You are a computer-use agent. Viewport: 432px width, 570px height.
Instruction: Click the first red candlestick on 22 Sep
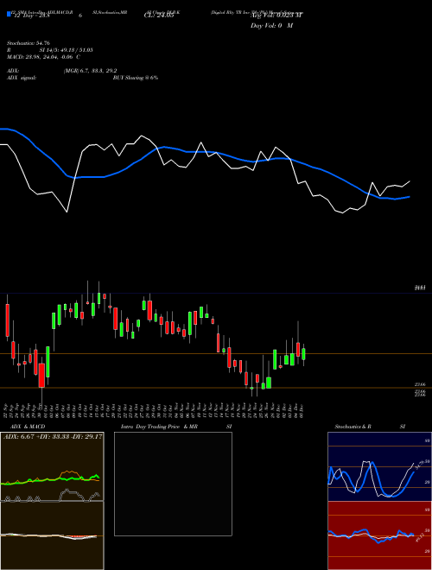7,320
